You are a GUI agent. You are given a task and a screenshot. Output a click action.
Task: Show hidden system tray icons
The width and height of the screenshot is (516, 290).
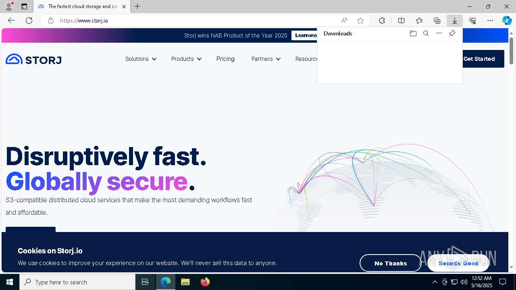[435, 282]
